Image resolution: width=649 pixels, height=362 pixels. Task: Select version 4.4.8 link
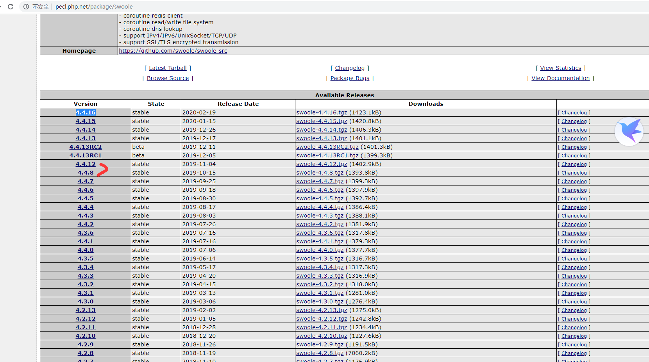[86, 173]
